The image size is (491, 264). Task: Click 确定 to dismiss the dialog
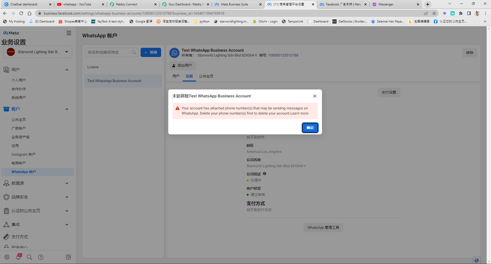(310, 128)
